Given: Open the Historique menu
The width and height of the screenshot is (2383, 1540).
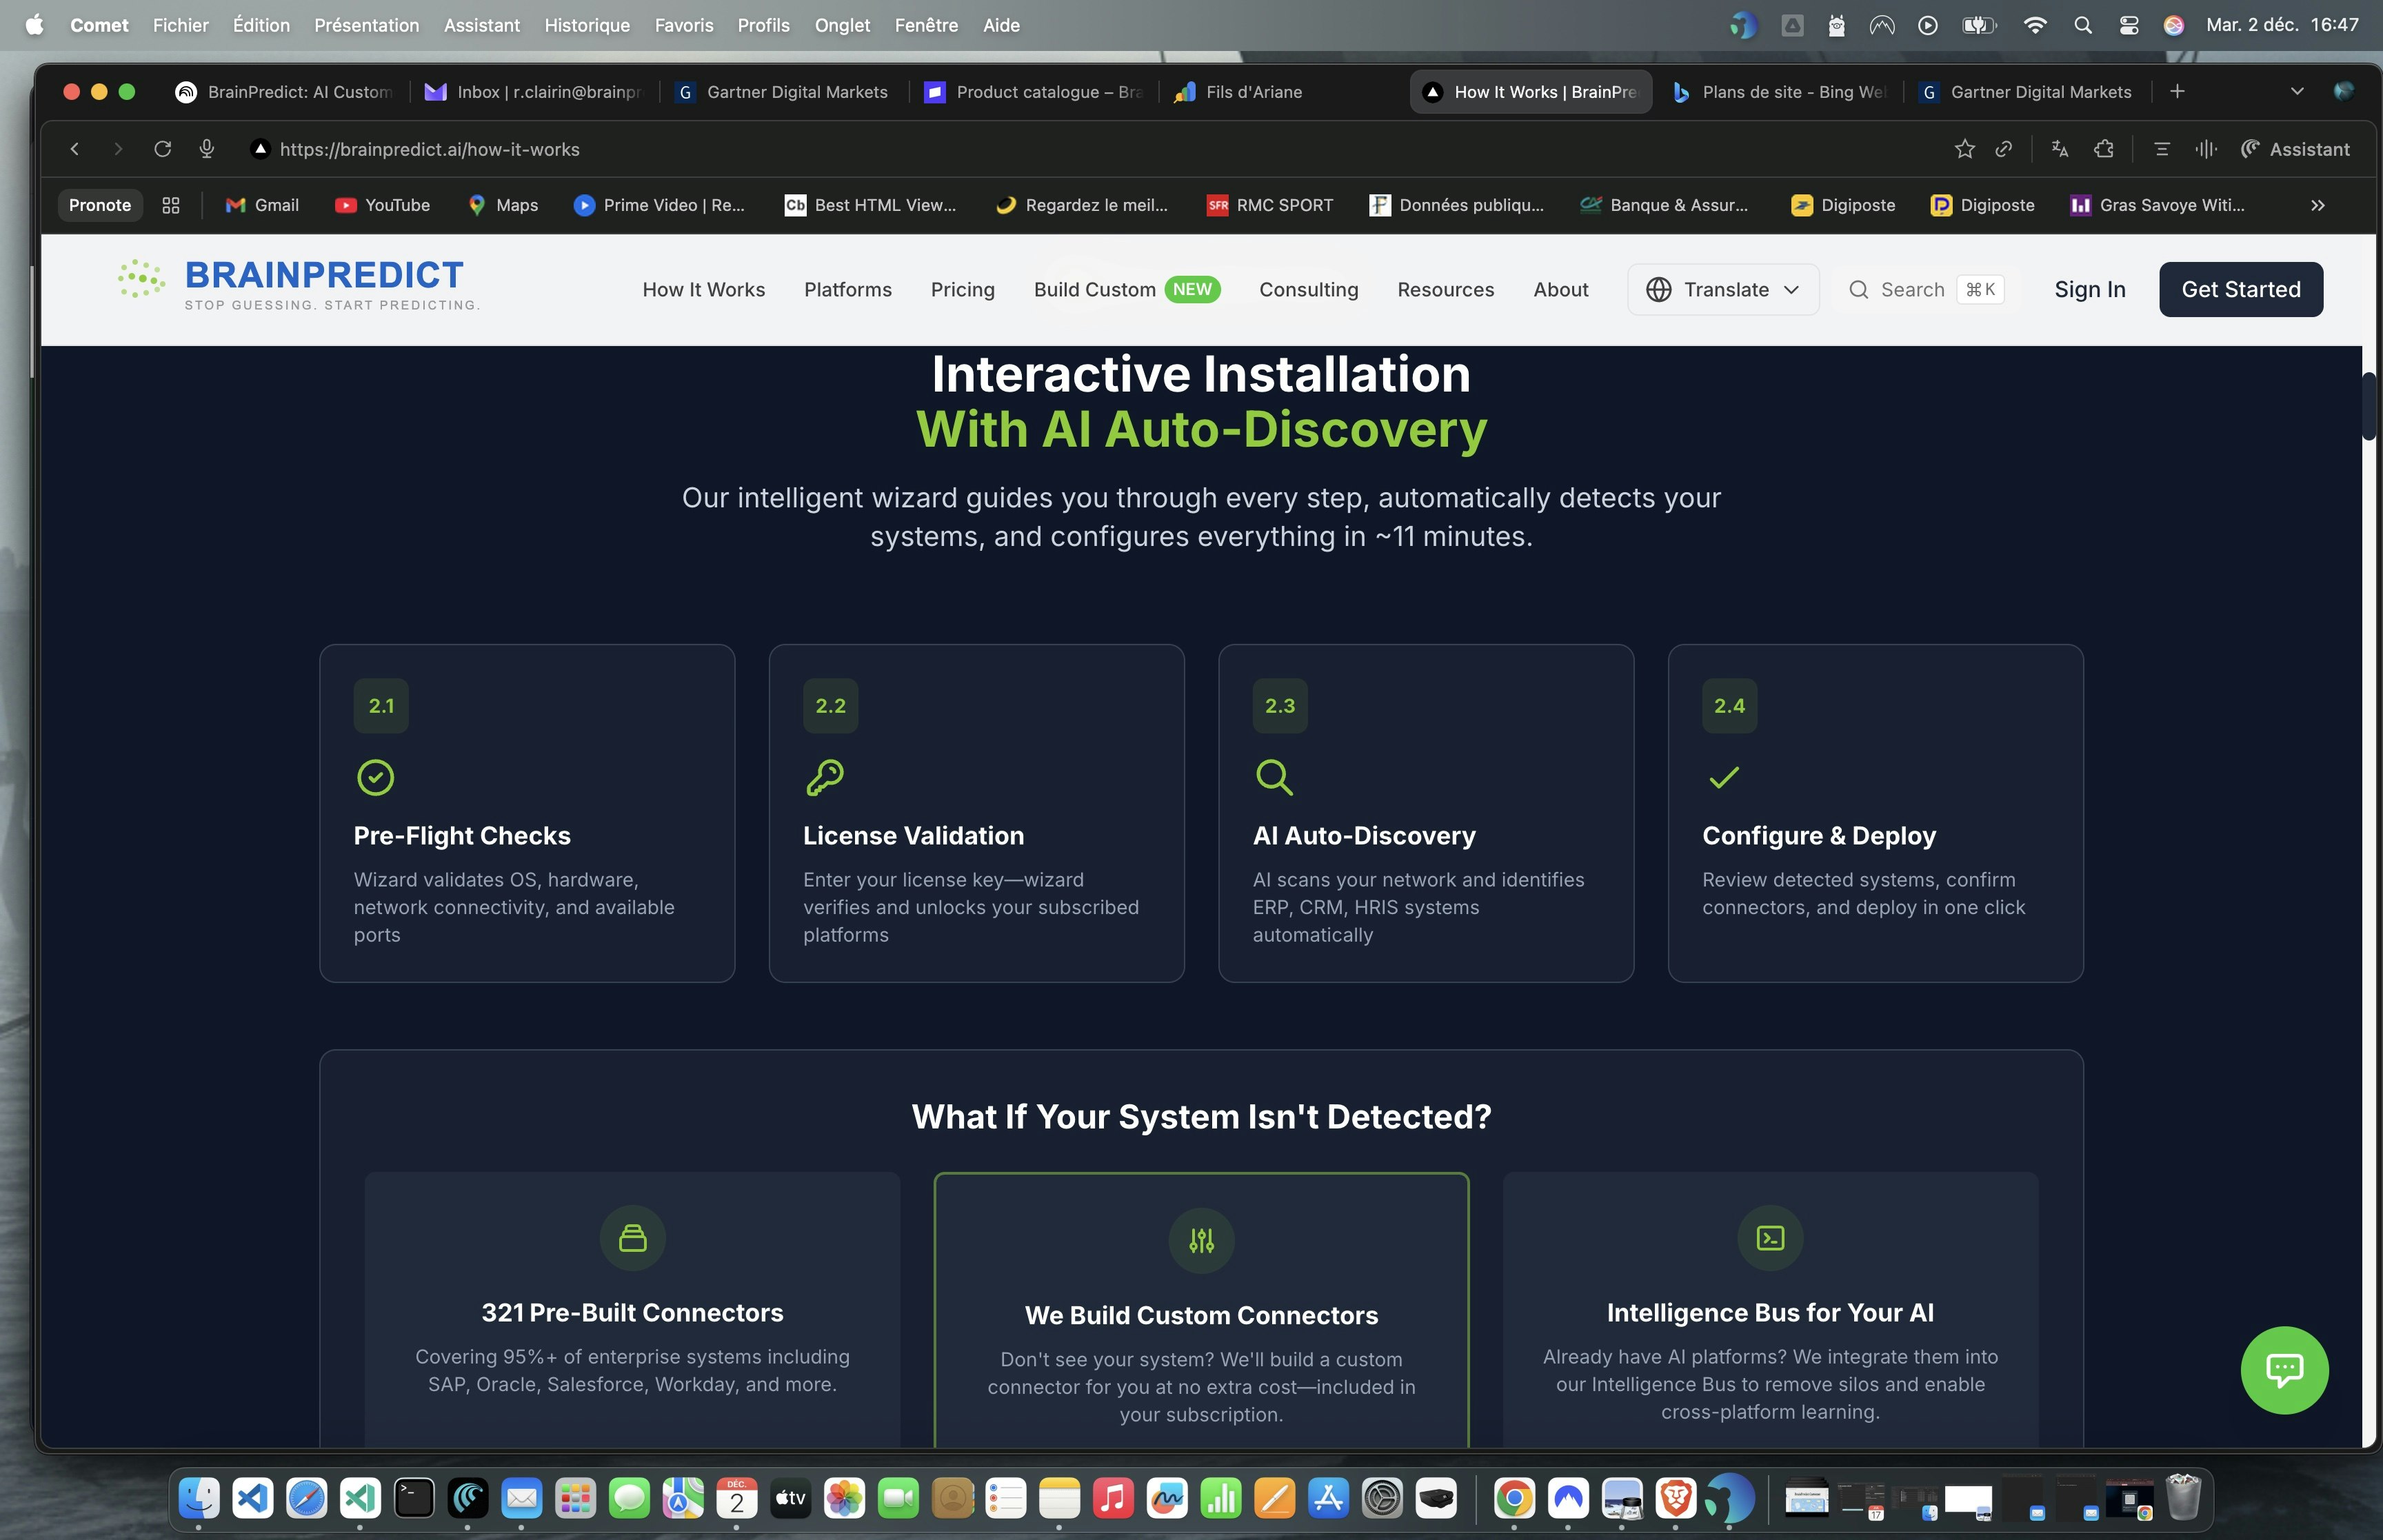Looking at the screenshot, I should pyautogui.click(x=587, y=25).
